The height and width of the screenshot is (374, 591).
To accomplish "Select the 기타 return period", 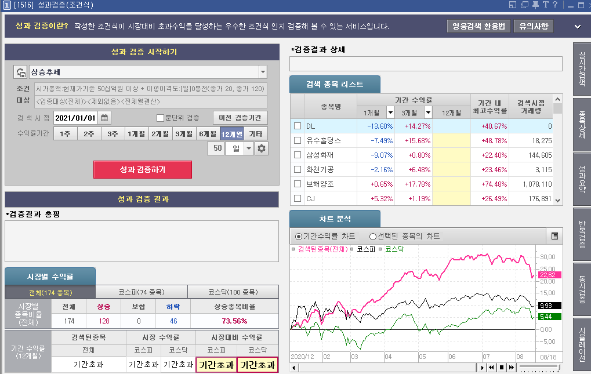I will [256, 134].
